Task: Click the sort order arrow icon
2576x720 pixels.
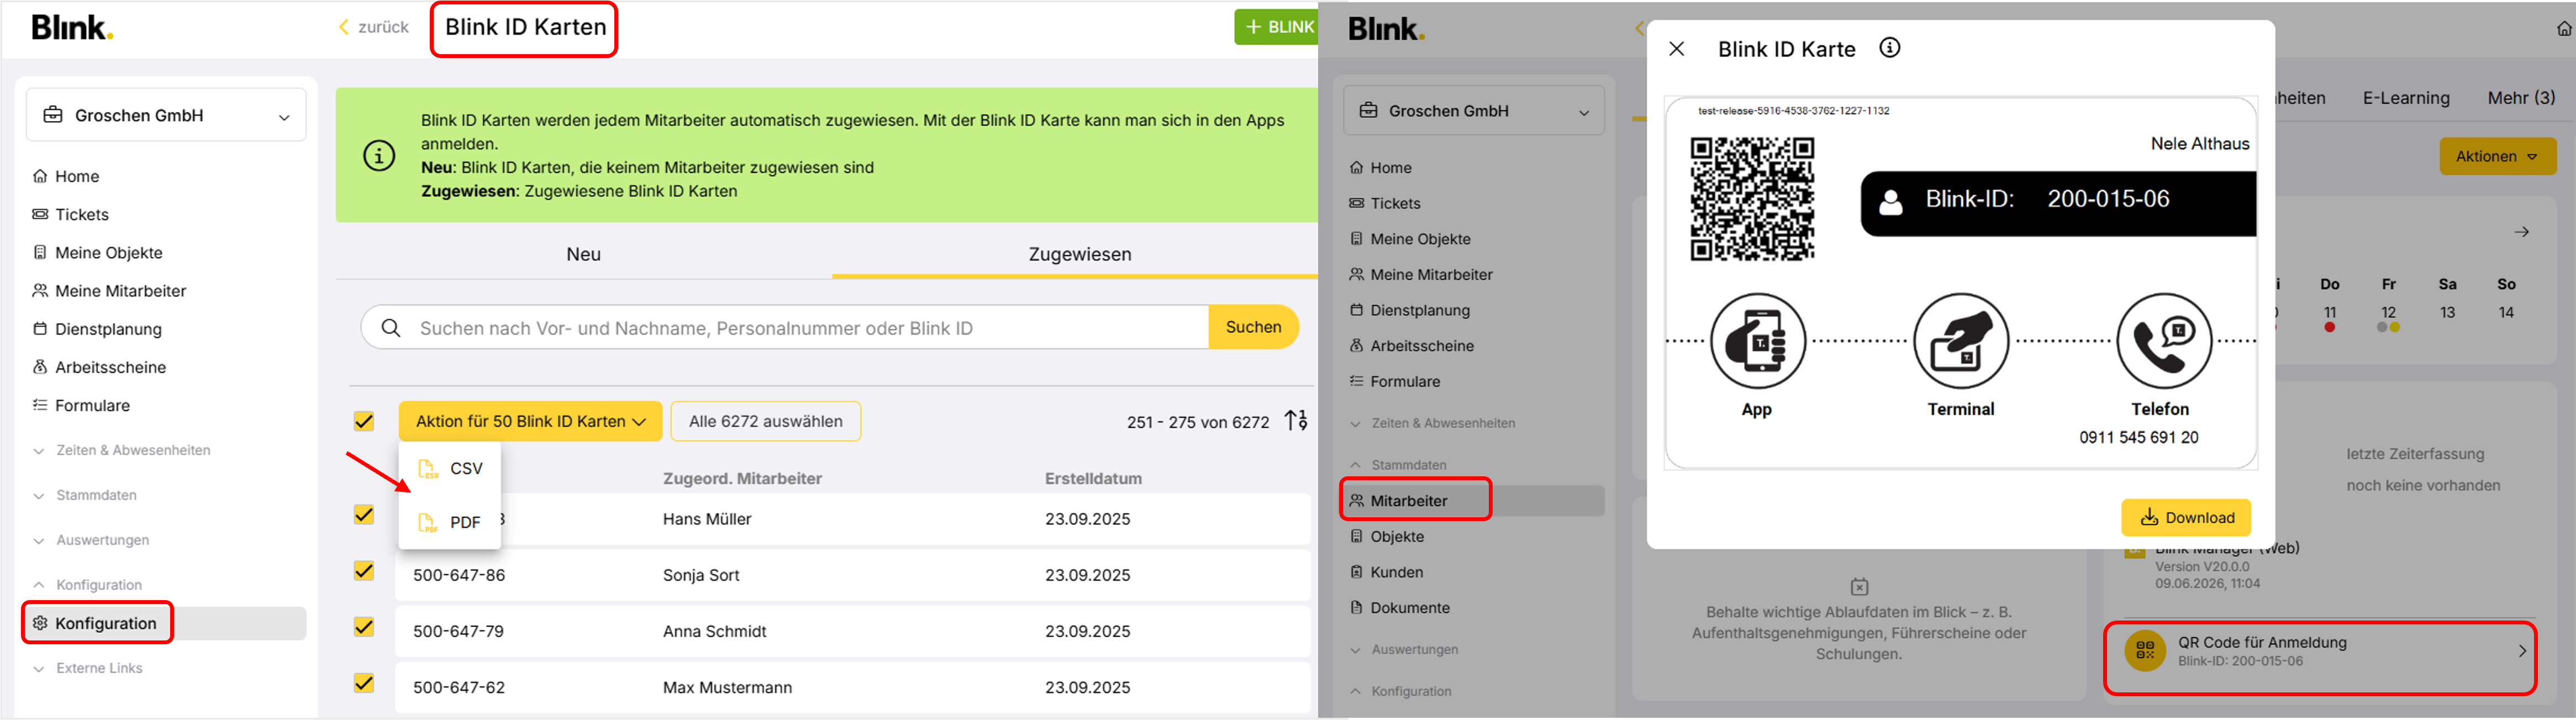Action: pyautogui.click(x=1296, y=420)
